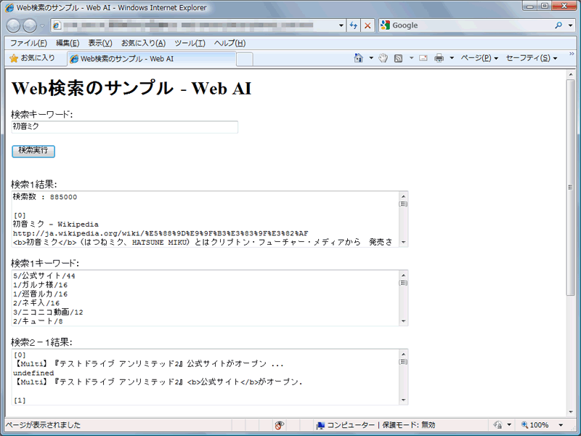581x436 pixels.
Task: Click the 1/巡音ルカ/16 keyword line
Action: [x=41, y=294]
